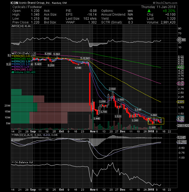The image size is (189, 192).
Task: Click the Iconix Brand Group, Inc. company name
Action: [x=35, y=3]
